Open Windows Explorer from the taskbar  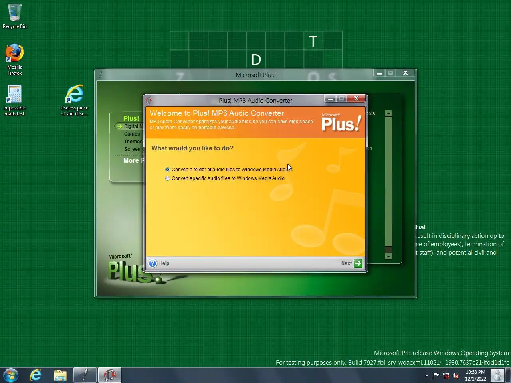point(60,375)
